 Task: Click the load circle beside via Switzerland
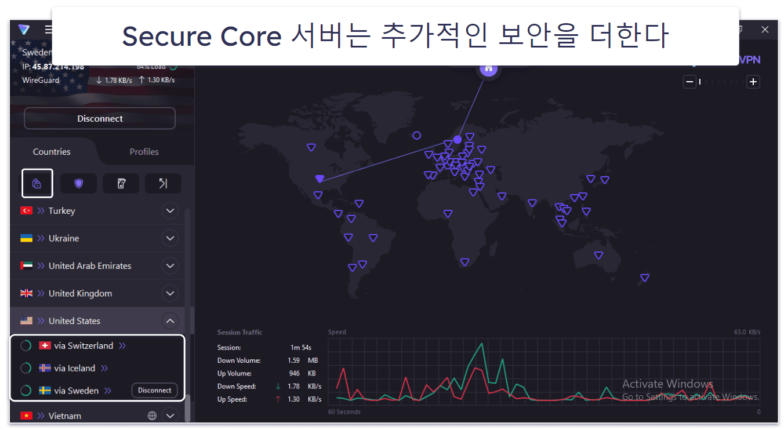26,345
